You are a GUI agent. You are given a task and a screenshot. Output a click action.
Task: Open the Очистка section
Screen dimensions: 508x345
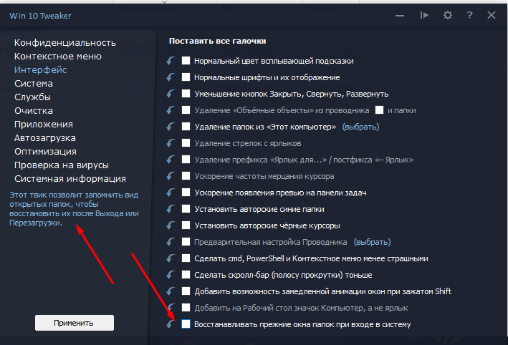34,111
